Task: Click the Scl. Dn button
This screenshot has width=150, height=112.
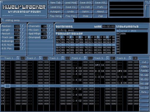Action: click(x=144, y=88)
